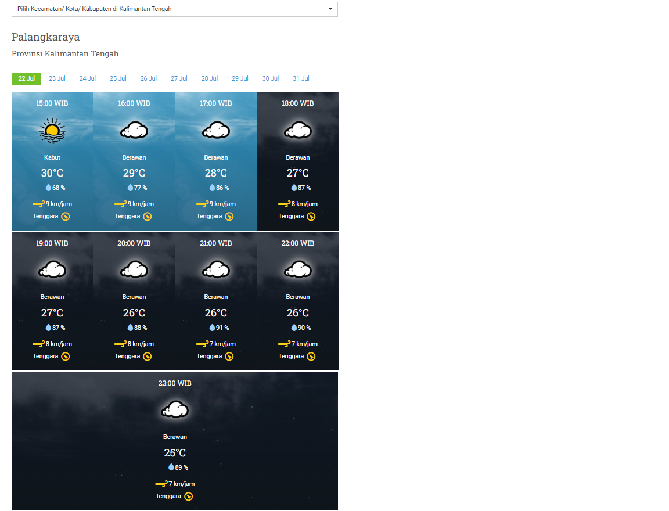
Task: Click the 26°C temperature at 21:00
Action: point(216,313)
